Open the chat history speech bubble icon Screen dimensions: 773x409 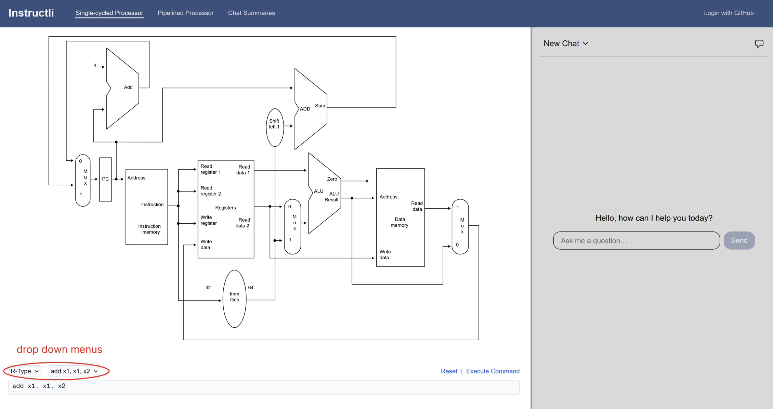[759, 44]
